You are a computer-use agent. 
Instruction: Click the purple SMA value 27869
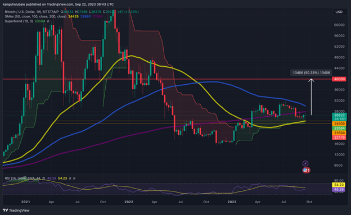[98, 16]
